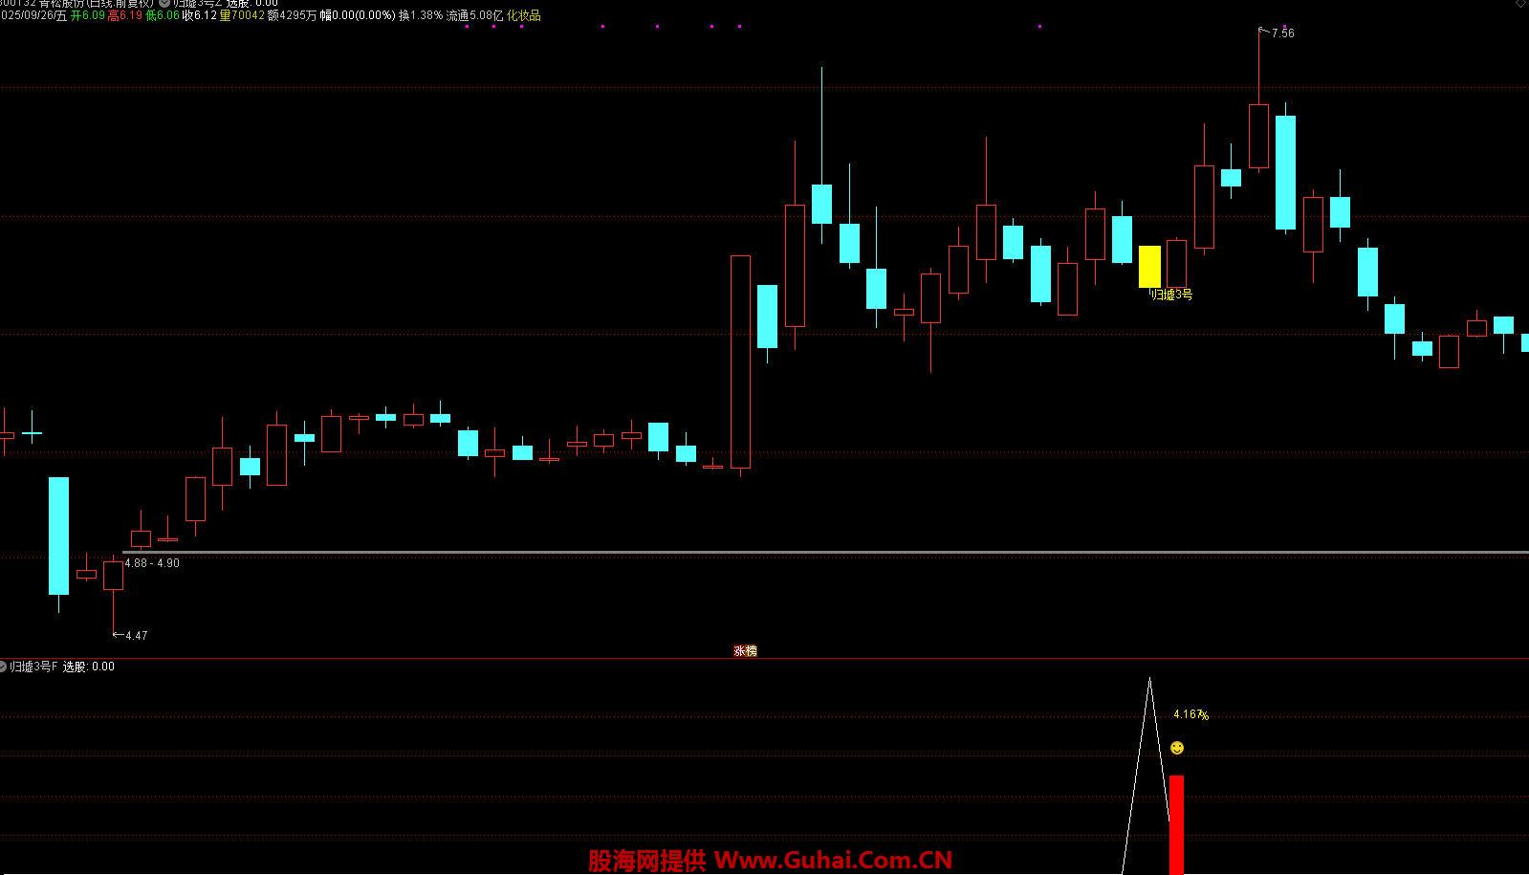Click the 开6.09 opening price
1529x875 pixels.
88,15
